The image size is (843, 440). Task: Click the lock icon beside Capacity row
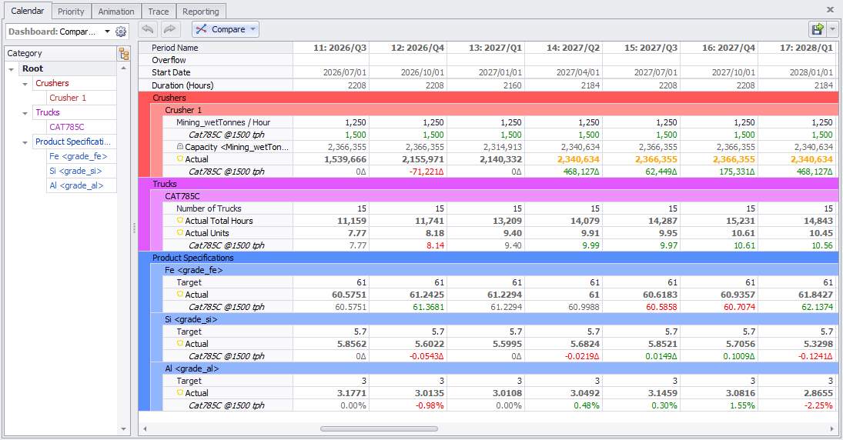coord(179,147)
